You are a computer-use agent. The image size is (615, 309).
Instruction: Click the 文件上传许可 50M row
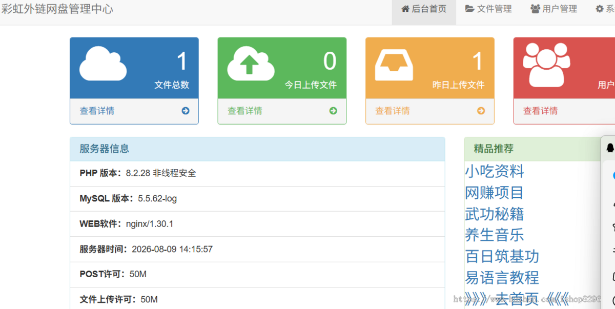click(x=257, y=298)
